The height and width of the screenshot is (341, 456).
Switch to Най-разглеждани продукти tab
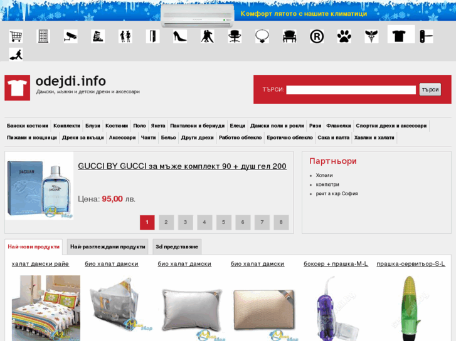click(108, 247)
